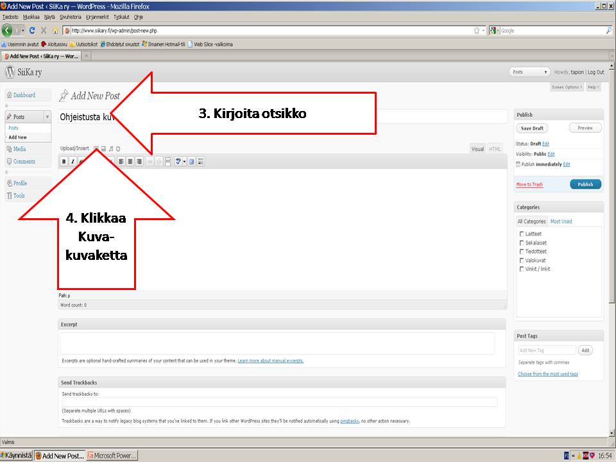Center align text in the editor toolbar

[x=130, y=162]
